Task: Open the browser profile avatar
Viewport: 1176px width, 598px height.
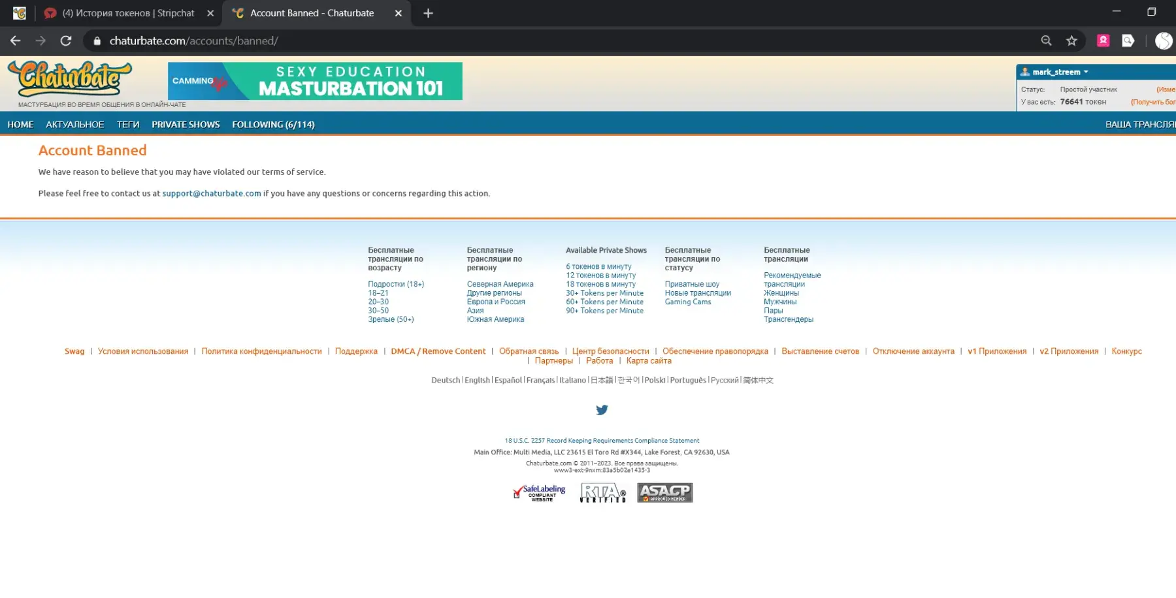Action: 1164,40
